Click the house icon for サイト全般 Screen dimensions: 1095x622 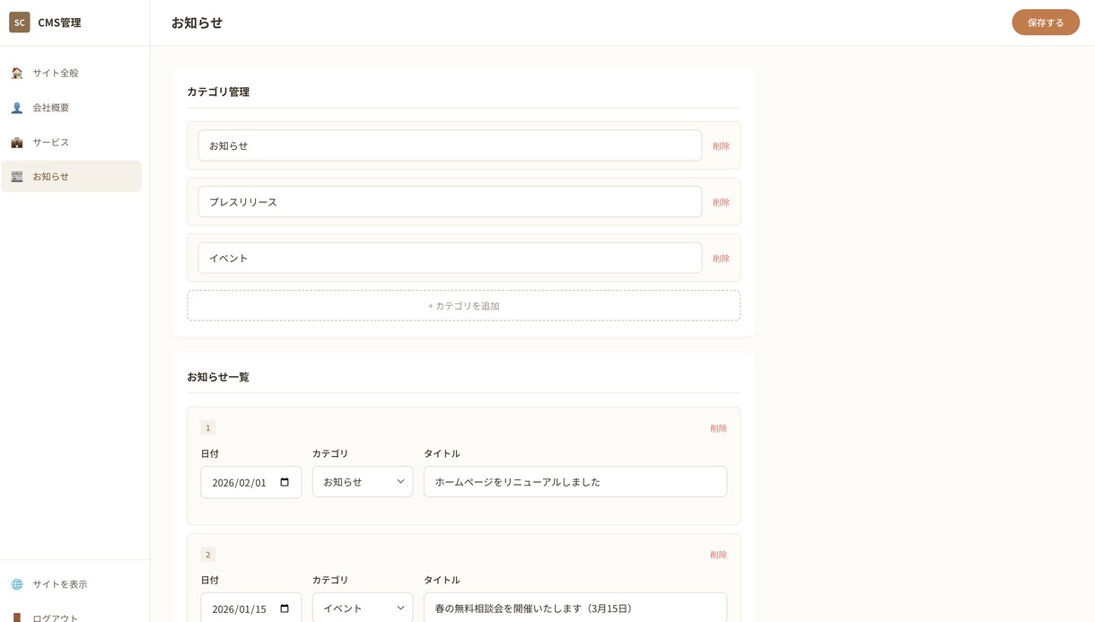[x=17, y=73]
